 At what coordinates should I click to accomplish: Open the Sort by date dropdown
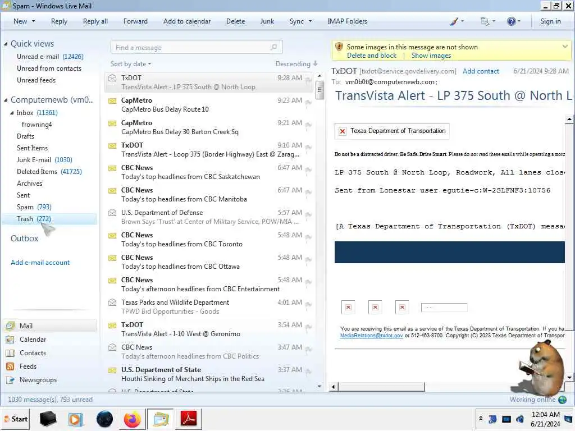coord(130,64)
